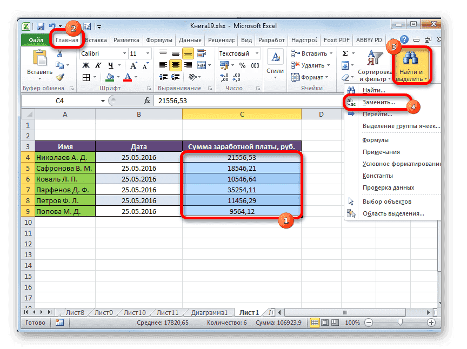Click the Увеличить размер шрифта icon
Viewport: 467px width, 349px height.
[133, 65]
